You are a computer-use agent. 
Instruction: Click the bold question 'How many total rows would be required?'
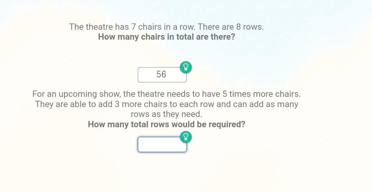click(166, 125)
